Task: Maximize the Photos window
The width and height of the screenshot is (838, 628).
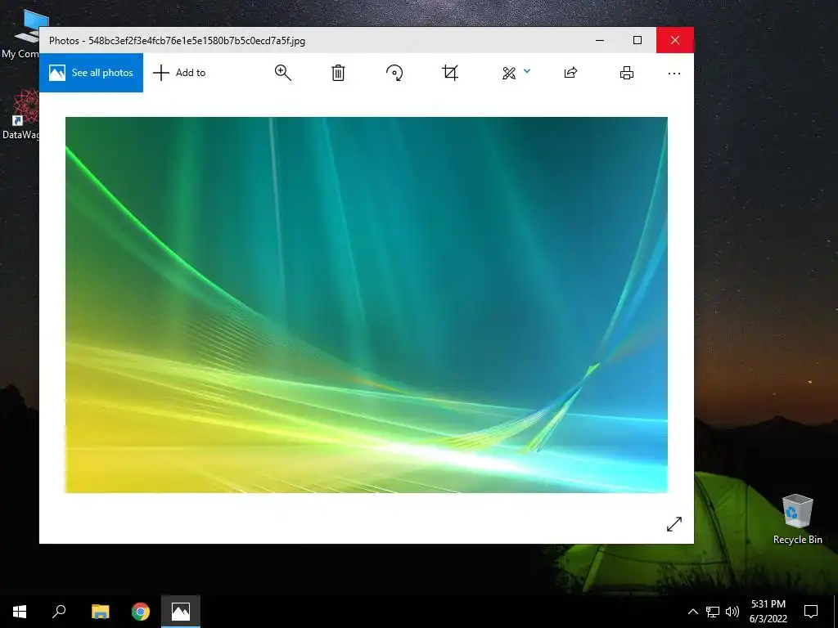Action: (638, 40)
